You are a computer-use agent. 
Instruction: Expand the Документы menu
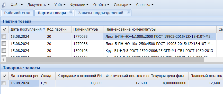38,5
